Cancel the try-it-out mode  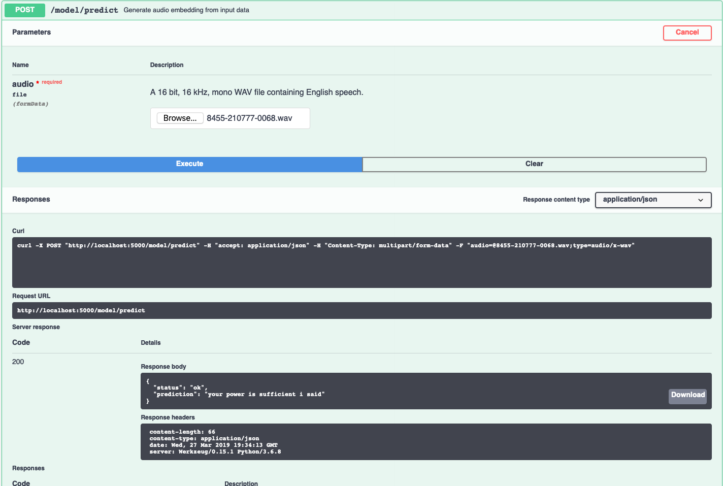coord(687,33)
